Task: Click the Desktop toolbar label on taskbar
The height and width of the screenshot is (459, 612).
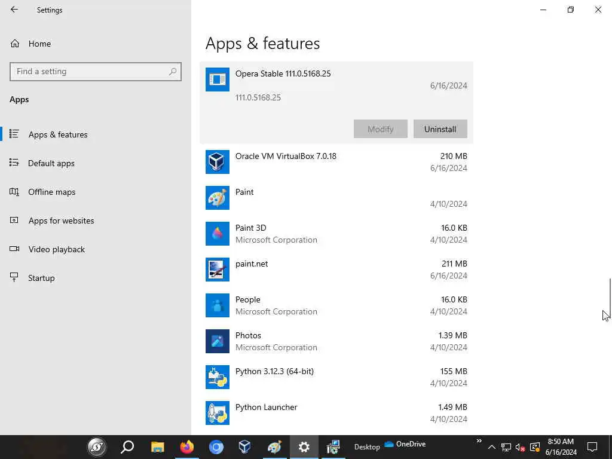Action: [x=367, y=447]
